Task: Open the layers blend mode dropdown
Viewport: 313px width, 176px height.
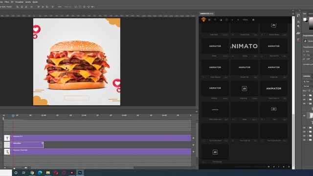Action: point(308,86)
